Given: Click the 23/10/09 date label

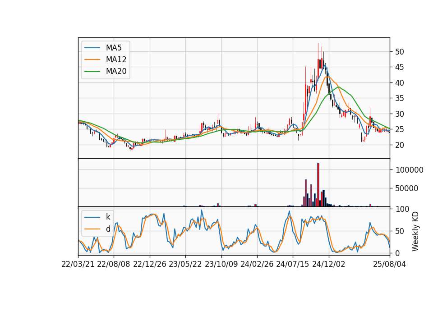Looking at the screenshot, I should [x=221, y=264].
